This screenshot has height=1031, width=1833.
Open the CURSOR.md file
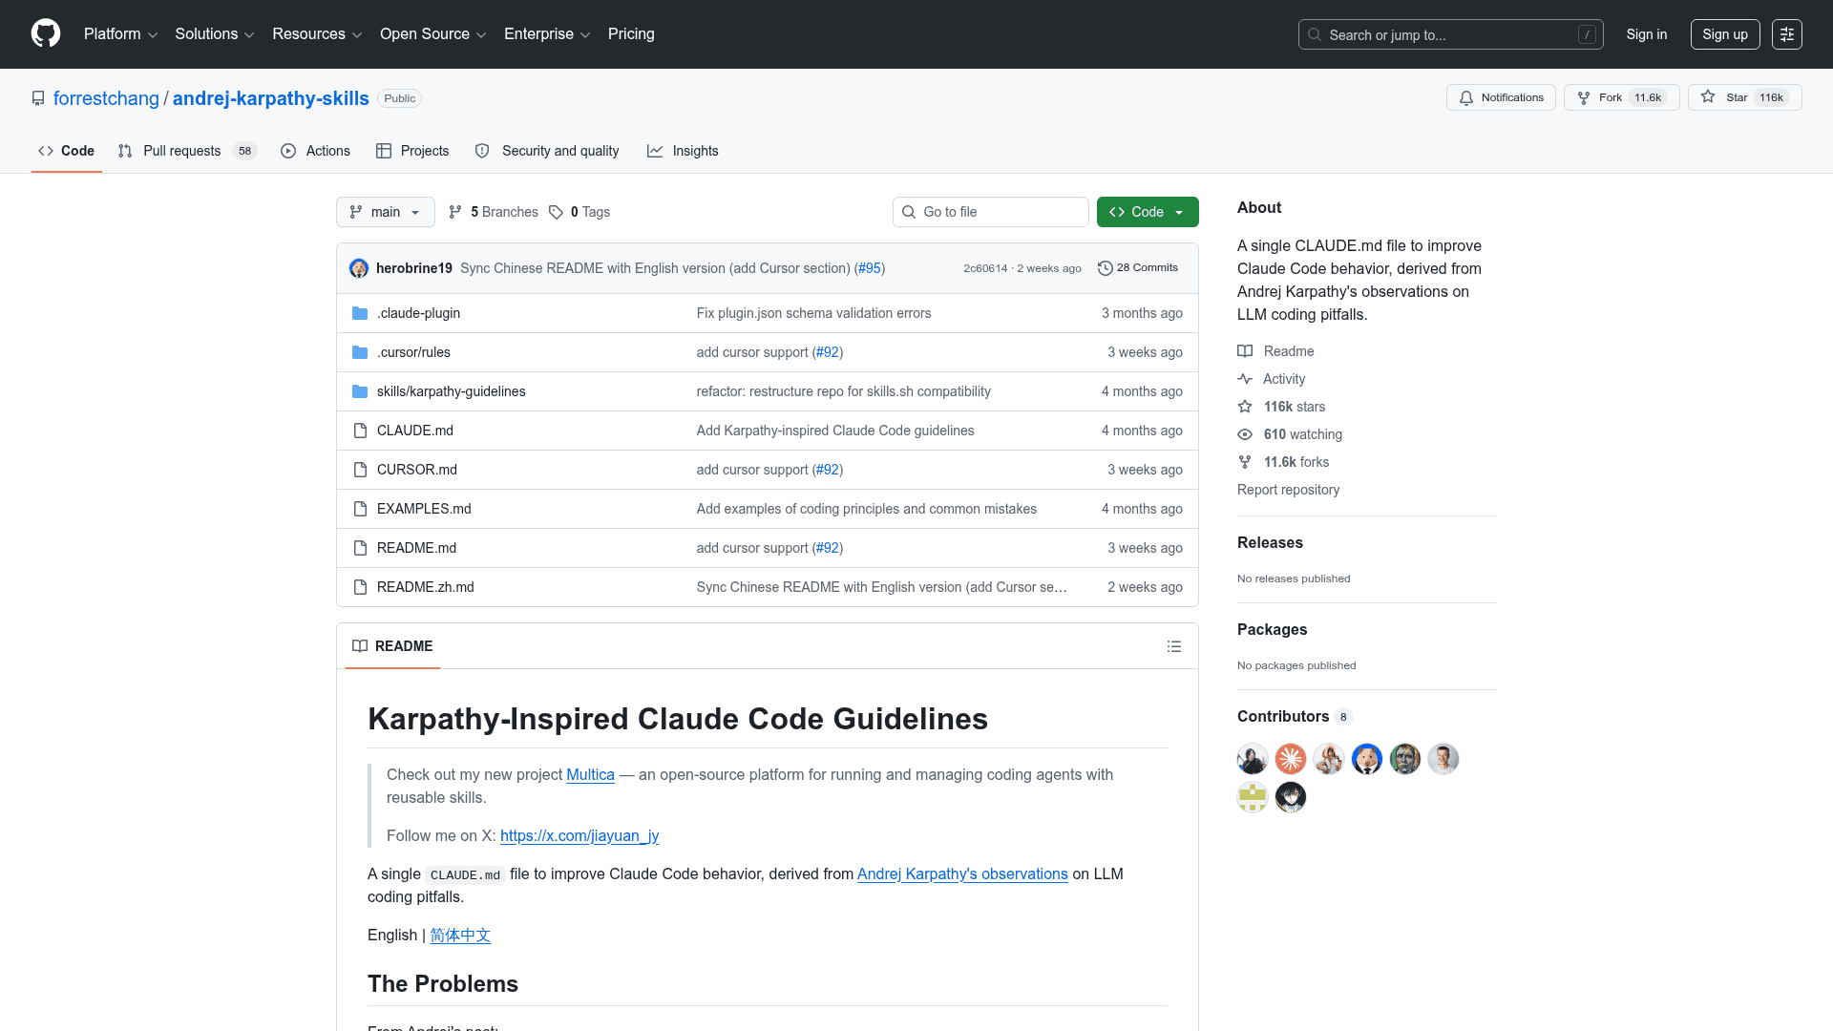click(417, 470)
